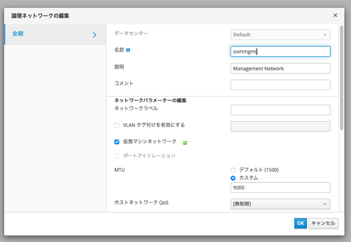Click the custom MTU field showing 9000
This screenshot has height=242, width=351.
[280, 188]
